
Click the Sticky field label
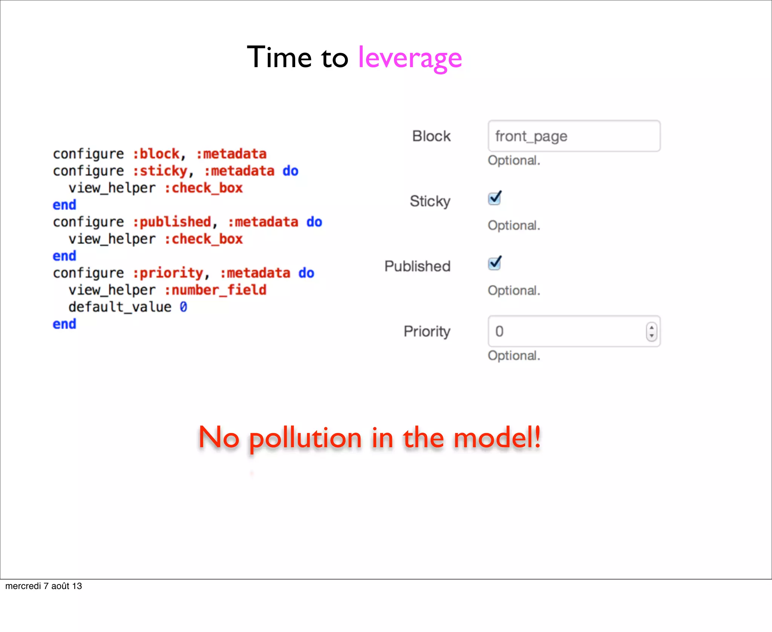430,201
